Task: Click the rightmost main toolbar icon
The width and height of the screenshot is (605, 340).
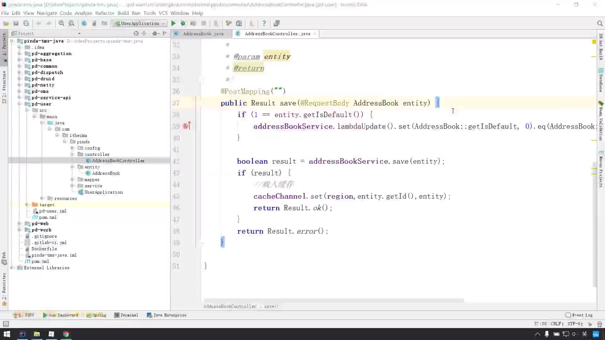Action: 277,23
